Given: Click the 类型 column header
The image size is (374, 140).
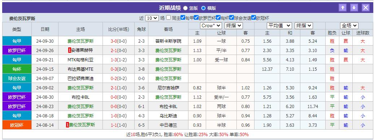Looking at the screenshot, I should click(x=17, y=29).
